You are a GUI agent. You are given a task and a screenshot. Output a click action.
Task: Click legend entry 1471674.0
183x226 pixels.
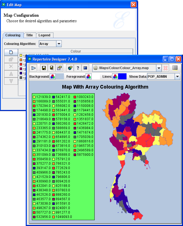(84, 132)
